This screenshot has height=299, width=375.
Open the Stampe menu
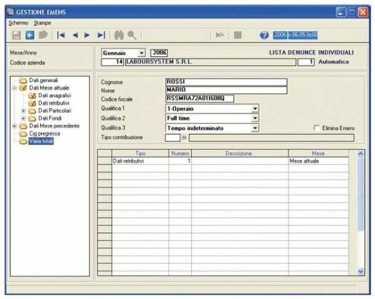click(x=42, y=23)
